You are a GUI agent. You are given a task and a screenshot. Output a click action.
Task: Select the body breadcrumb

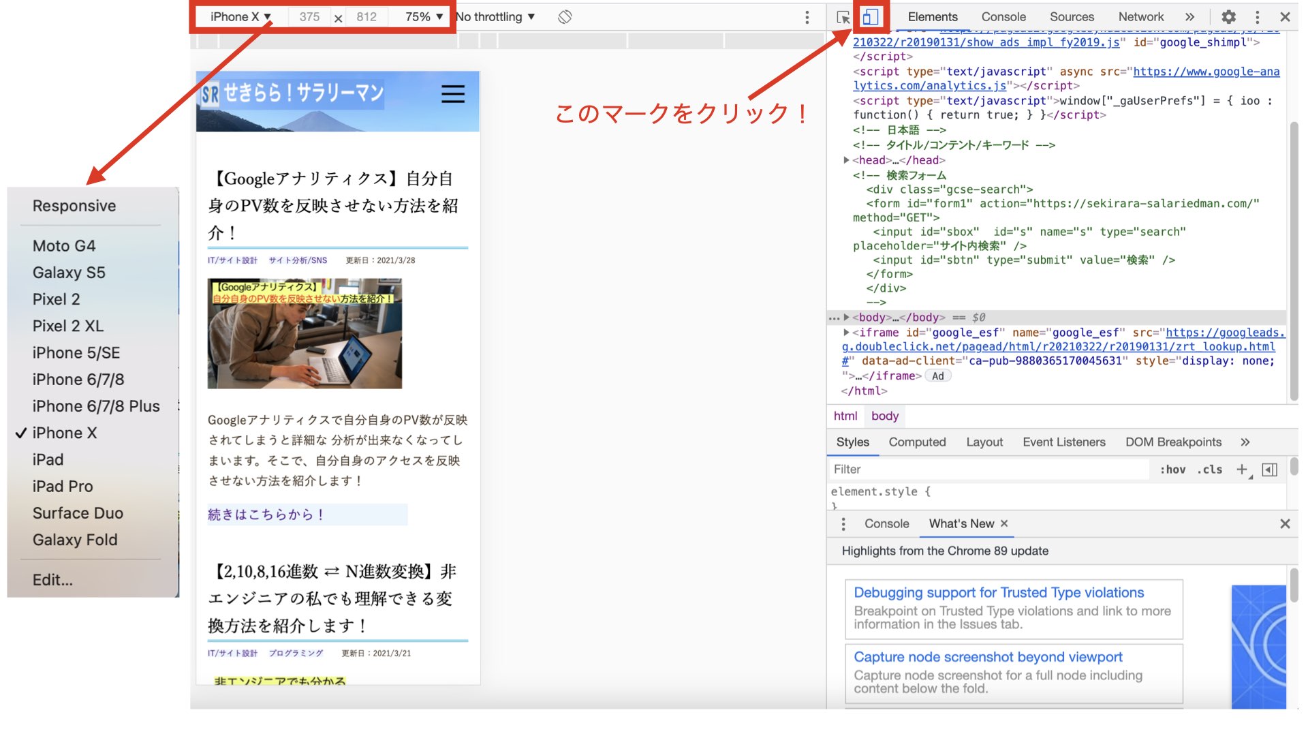coord(885,416)
